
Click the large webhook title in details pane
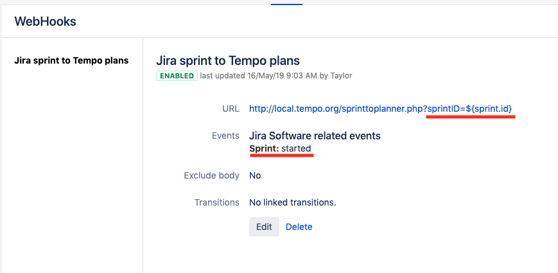pos(228,61)
